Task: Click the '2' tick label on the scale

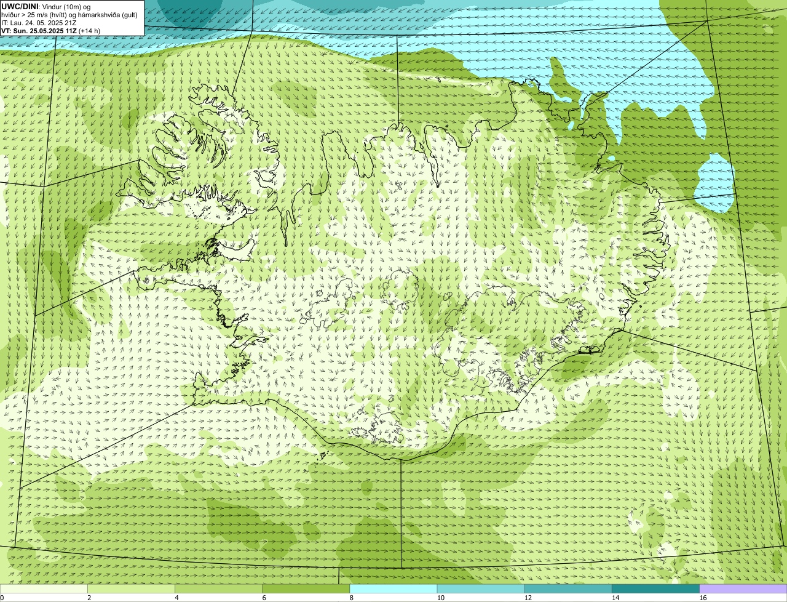Action: 89,598
